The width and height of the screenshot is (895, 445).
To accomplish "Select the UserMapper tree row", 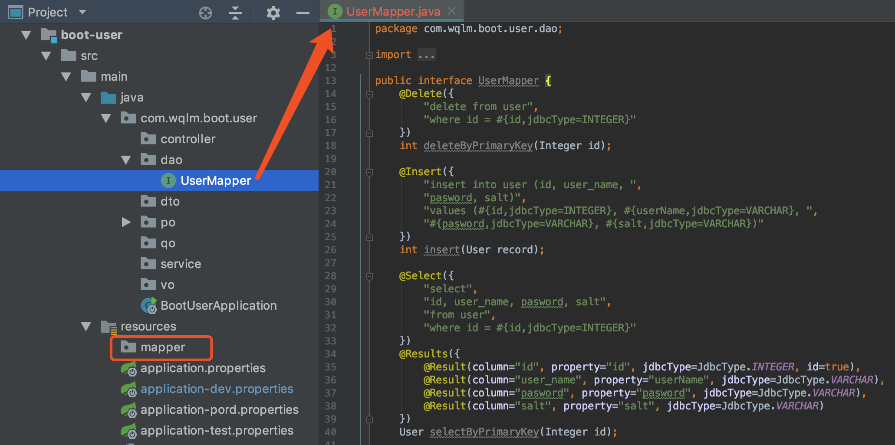I will pyautogui.click(x=159, y=180).
